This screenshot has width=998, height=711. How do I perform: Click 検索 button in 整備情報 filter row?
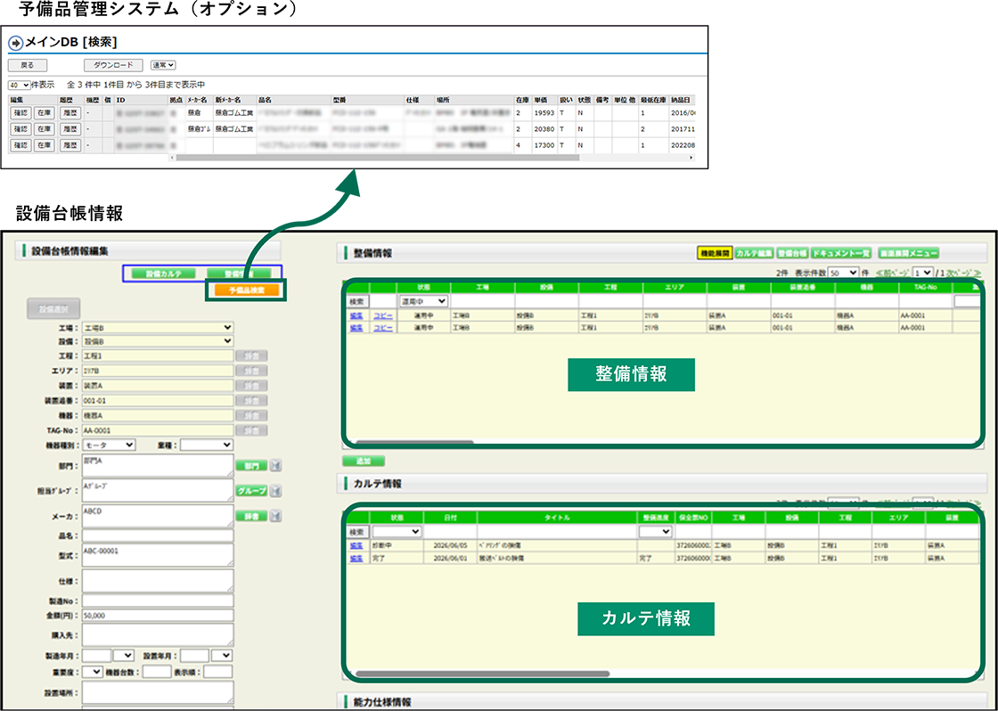[x=357, y=300]
